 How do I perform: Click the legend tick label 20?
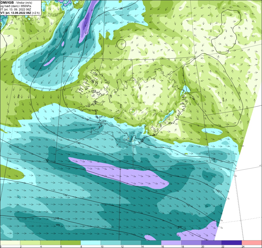pos(203,246)
